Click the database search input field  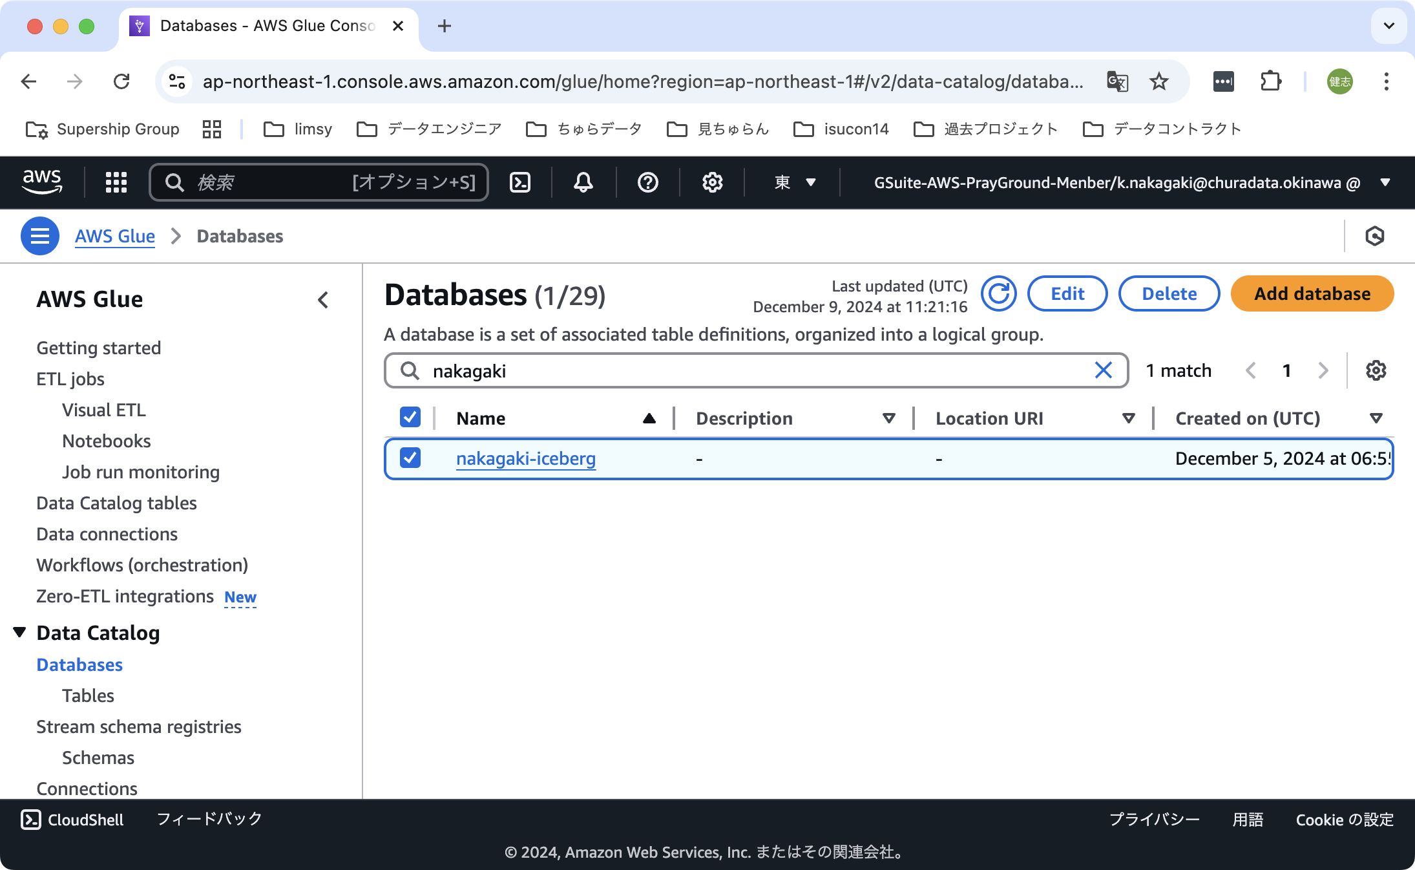point(756,370)
